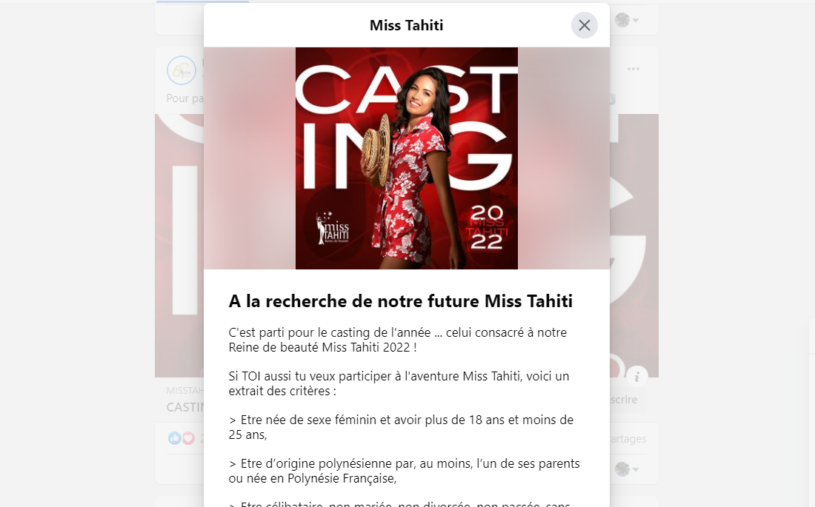Click blurred area left of poster
The image size is (815, 507).
[250, 158]
